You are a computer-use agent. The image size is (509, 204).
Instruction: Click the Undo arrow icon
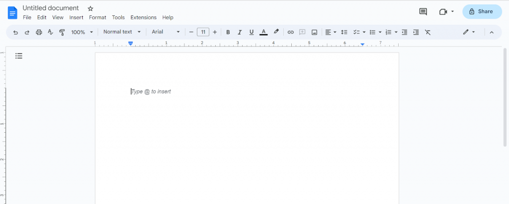pos(15,32)
